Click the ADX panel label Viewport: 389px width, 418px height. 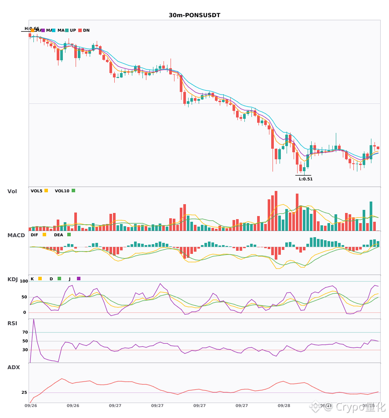click(14, 367)
